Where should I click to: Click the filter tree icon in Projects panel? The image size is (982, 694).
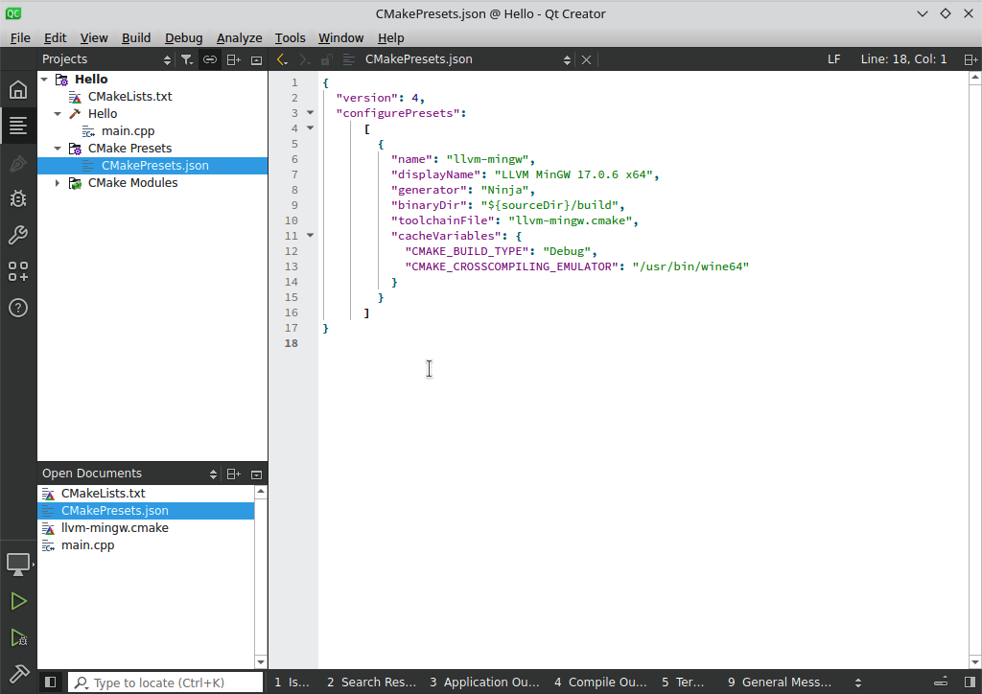click(187, 59)
